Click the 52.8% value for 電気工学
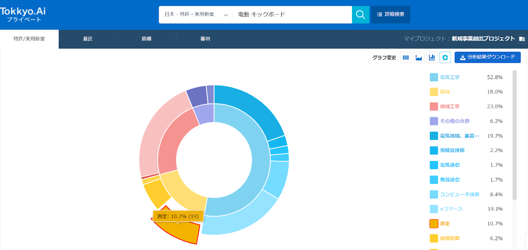Image resolution: width=528 pixels, height=250 pixels. [x=495, y=77]
